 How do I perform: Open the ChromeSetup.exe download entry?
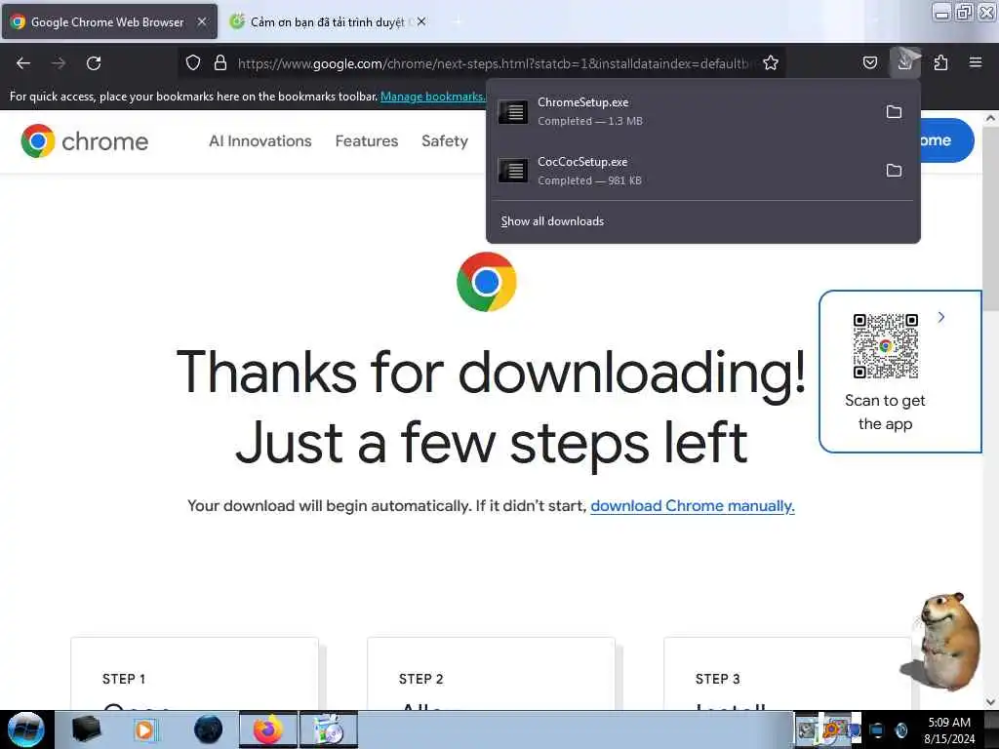click(x=684, y=111)
